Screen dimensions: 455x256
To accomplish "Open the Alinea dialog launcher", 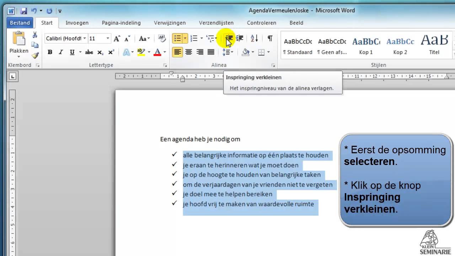I will pos(273,65).
